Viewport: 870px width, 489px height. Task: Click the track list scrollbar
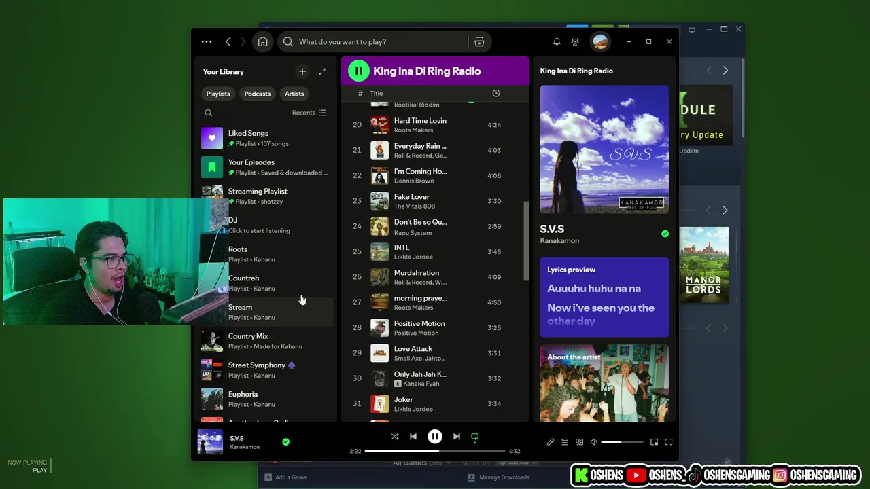click(x=526, y=241)
